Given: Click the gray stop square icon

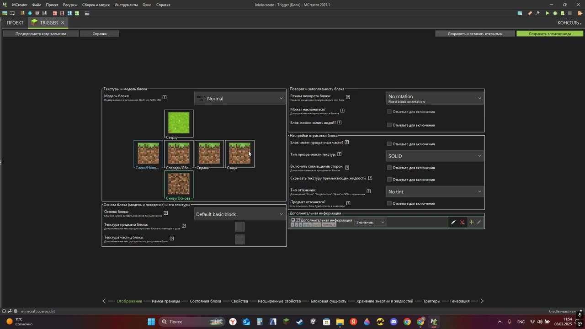Looking at the screenshot, I should click(x=570, y=13).
